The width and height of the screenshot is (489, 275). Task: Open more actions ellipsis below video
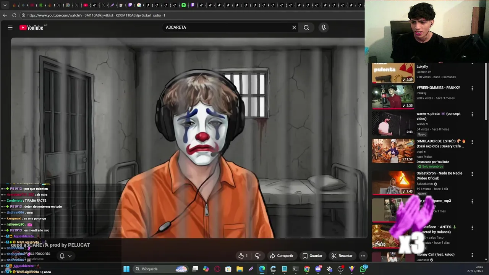(363, 256)
